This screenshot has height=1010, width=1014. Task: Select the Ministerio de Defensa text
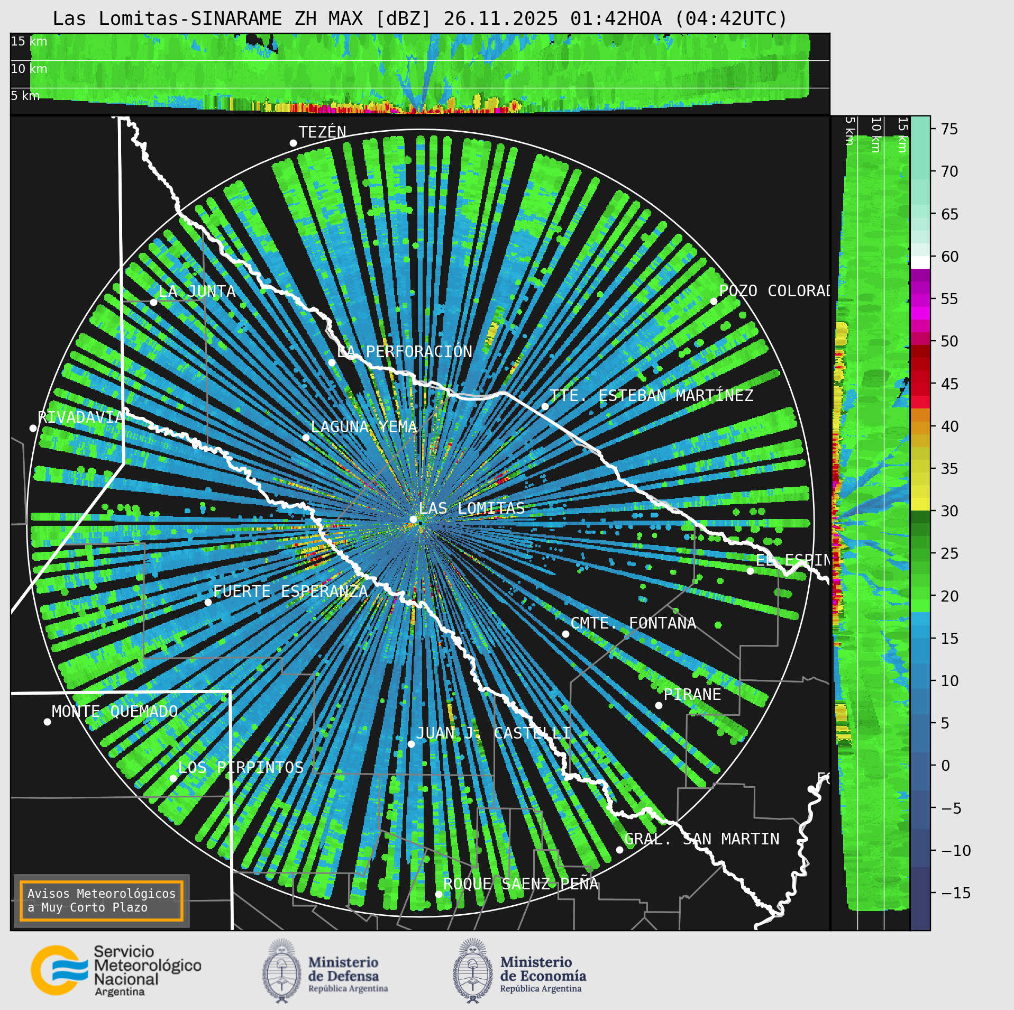(348, 974)
